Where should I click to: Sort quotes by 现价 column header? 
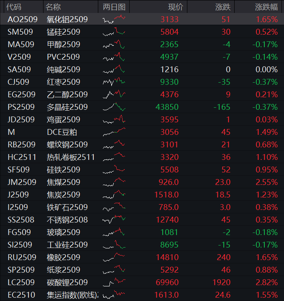(175, 7)
